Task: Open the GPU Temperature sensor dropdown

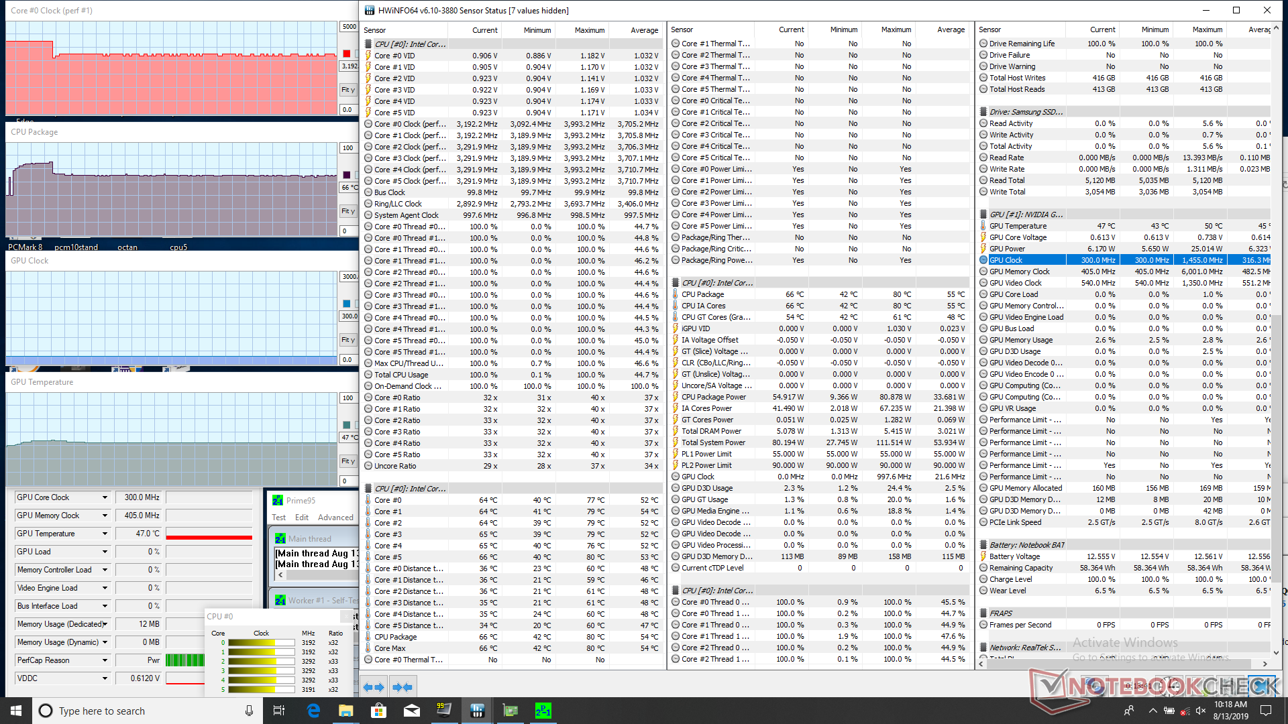Action: 105,534
